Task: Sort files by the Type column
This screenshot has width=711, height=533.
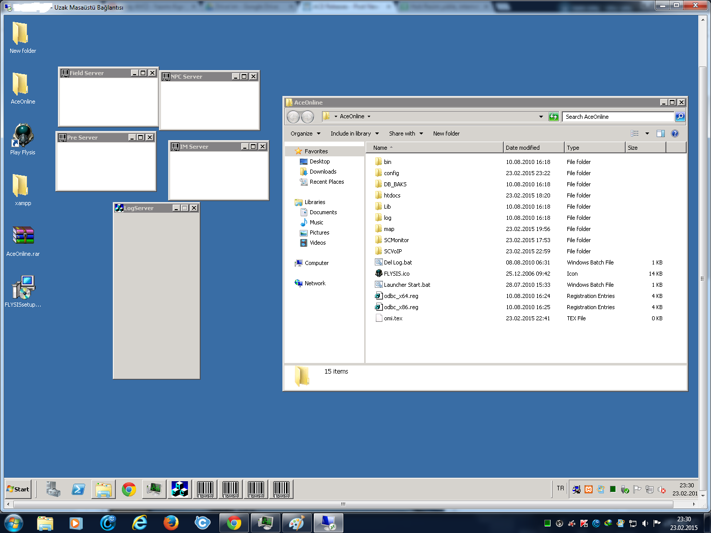Action: tap(594, 148)
